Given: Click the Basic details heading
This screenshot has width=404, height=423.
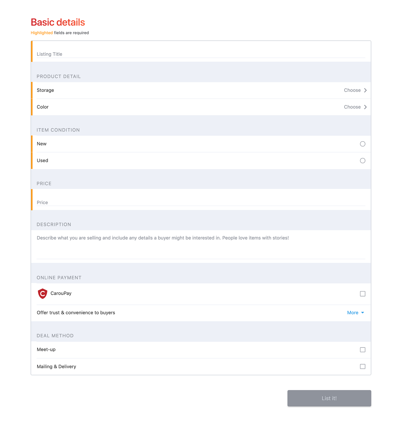Looking at the screenshot, I should coord(57,22).
